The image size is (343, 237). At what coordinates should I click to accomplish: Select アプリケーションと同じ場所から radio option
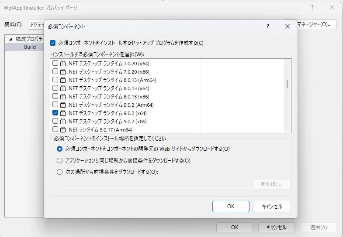click(x=59, y=161)
